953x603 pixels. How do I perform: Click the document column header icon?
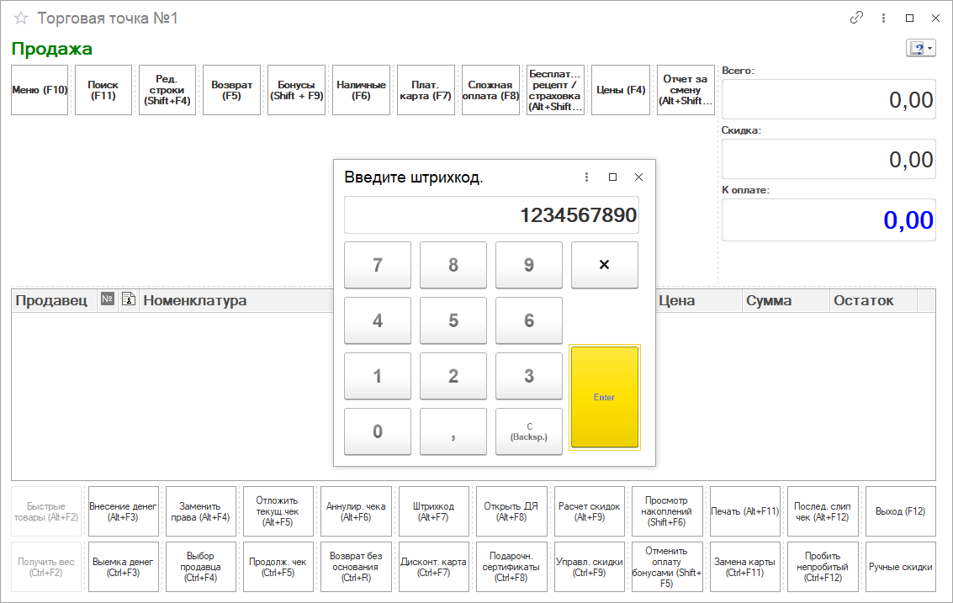[128, 299]
